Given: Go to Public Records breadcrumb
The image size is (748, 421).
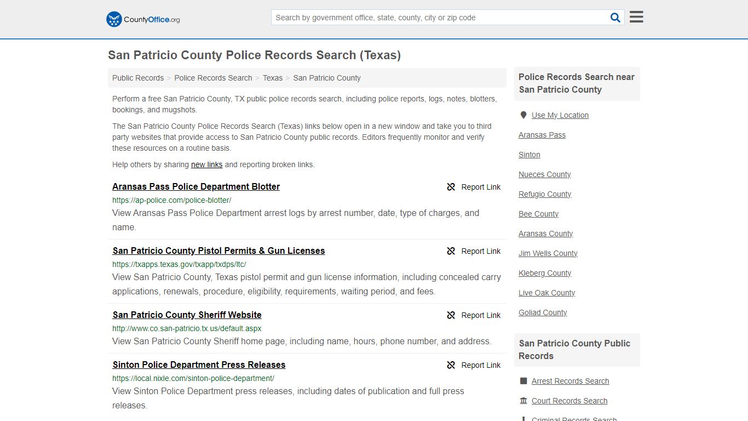Looking at the screenshot, I should click(x=138, y=78).
